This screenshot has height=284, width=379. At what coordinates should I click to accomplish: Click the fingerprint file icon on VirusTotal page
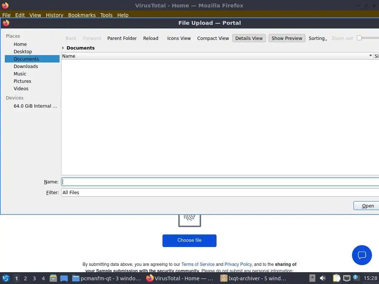click(189, 220)
